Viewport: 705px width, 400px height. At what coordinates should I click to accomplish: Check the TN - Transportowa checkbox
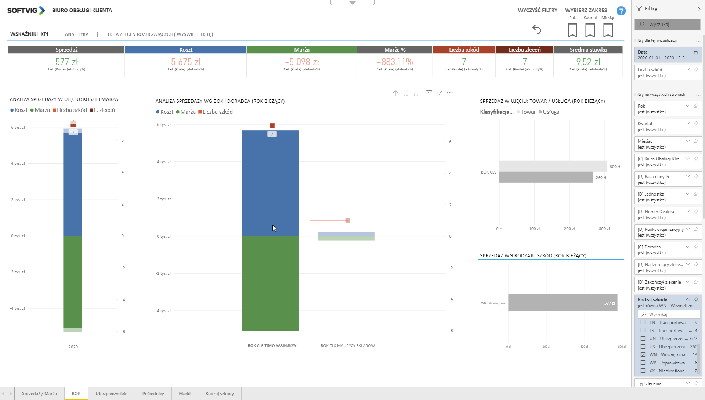[643, 323]
